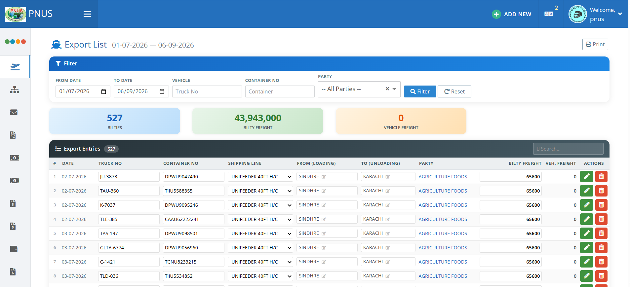
Task: Click the PNUS globe logo
Action: tap(16, 14)
